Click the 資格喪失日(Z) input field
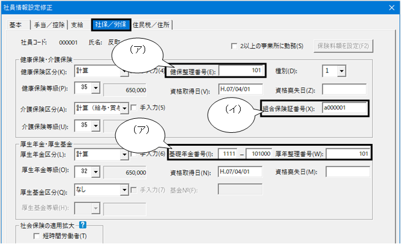The width and height of the screenshot is (401, 244). click(x=344, y=90)
